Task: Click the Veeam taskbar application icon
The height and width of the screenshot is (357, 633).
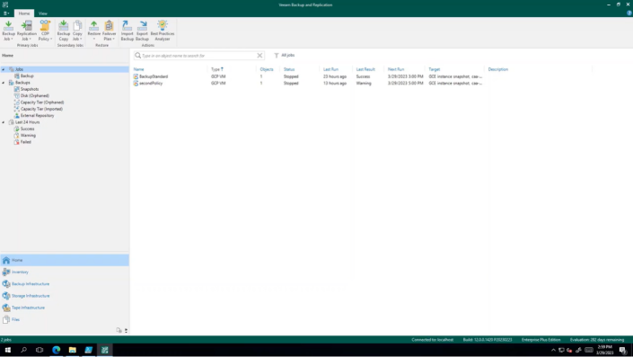Action: coord(104,350)
